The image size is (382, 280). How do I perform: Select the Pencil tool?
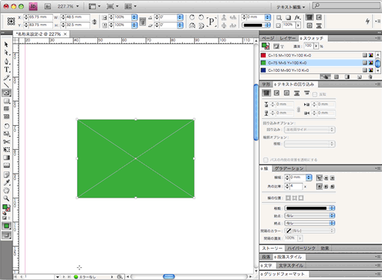pyautogui.click(x=6, y=78)
